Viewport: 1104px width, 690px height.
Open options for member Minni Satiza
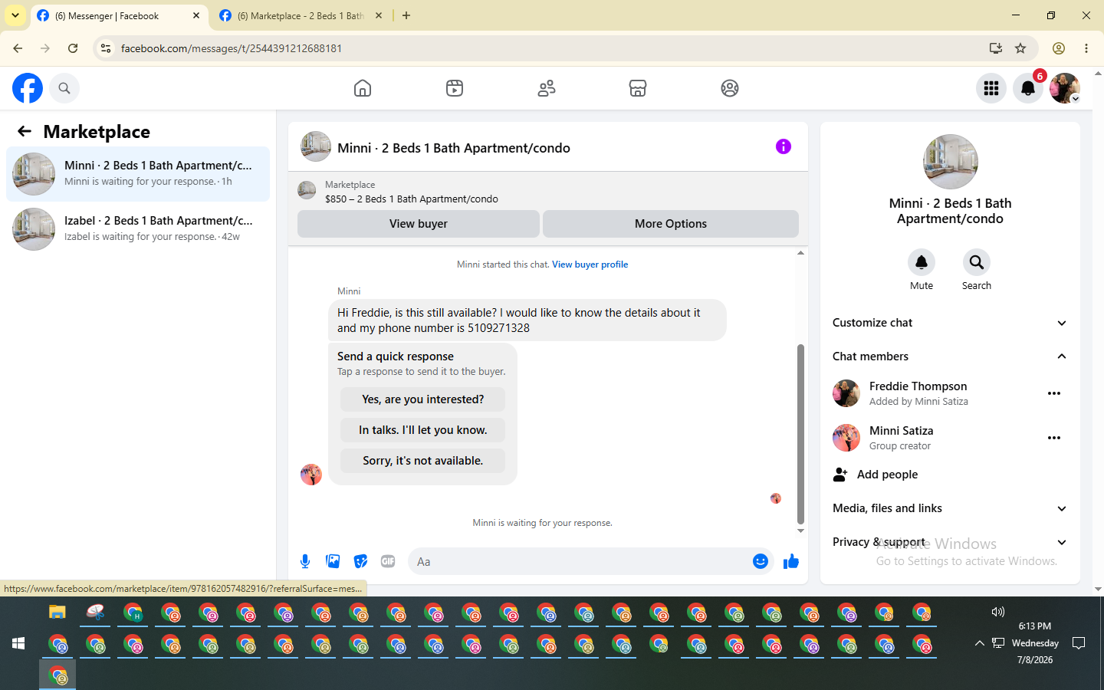point(1054,438)
